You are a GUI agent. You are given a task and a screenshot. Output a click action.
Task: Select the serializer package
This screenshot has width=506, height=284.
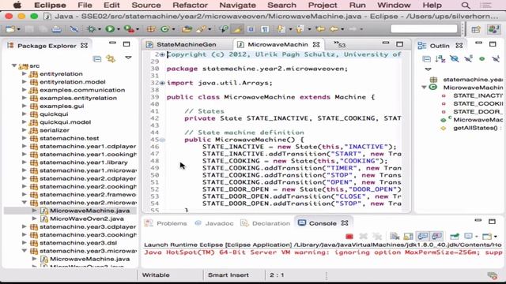(x=55, y=130)
